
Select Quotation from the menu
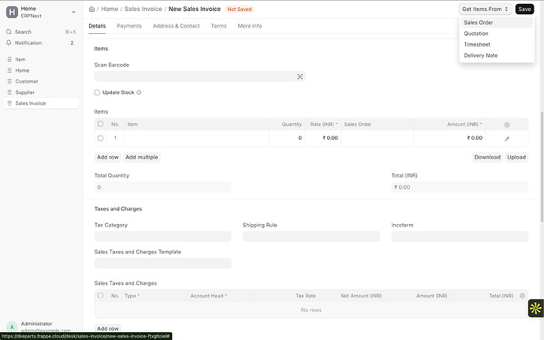tap(497, 33)
